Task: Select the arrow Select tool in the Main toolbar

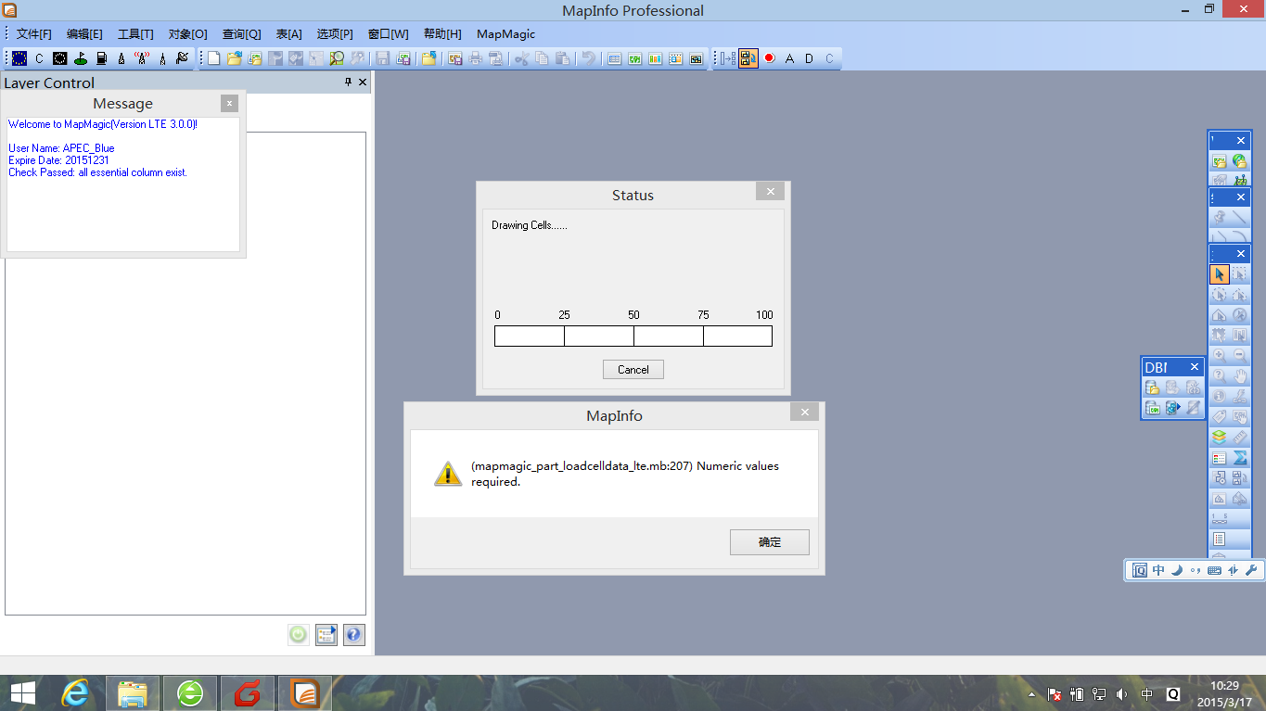Action: tap(1220, 274)
